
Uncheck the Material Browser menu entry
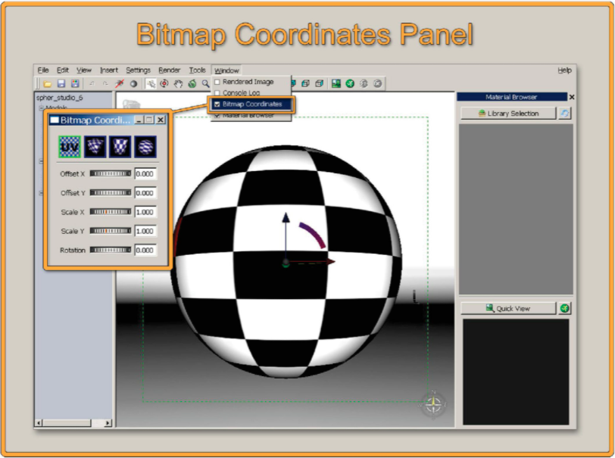tap(251, 115)
